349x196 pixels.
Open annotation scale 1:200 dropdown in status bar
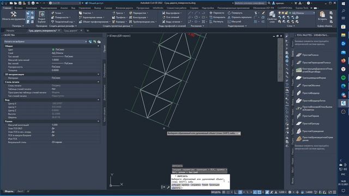tap(282, 192)
